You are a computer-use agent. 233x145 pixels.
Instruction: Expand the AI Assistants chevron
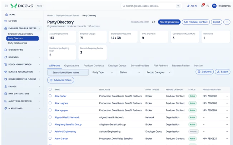pyautogui.click(x=39, y=108)
